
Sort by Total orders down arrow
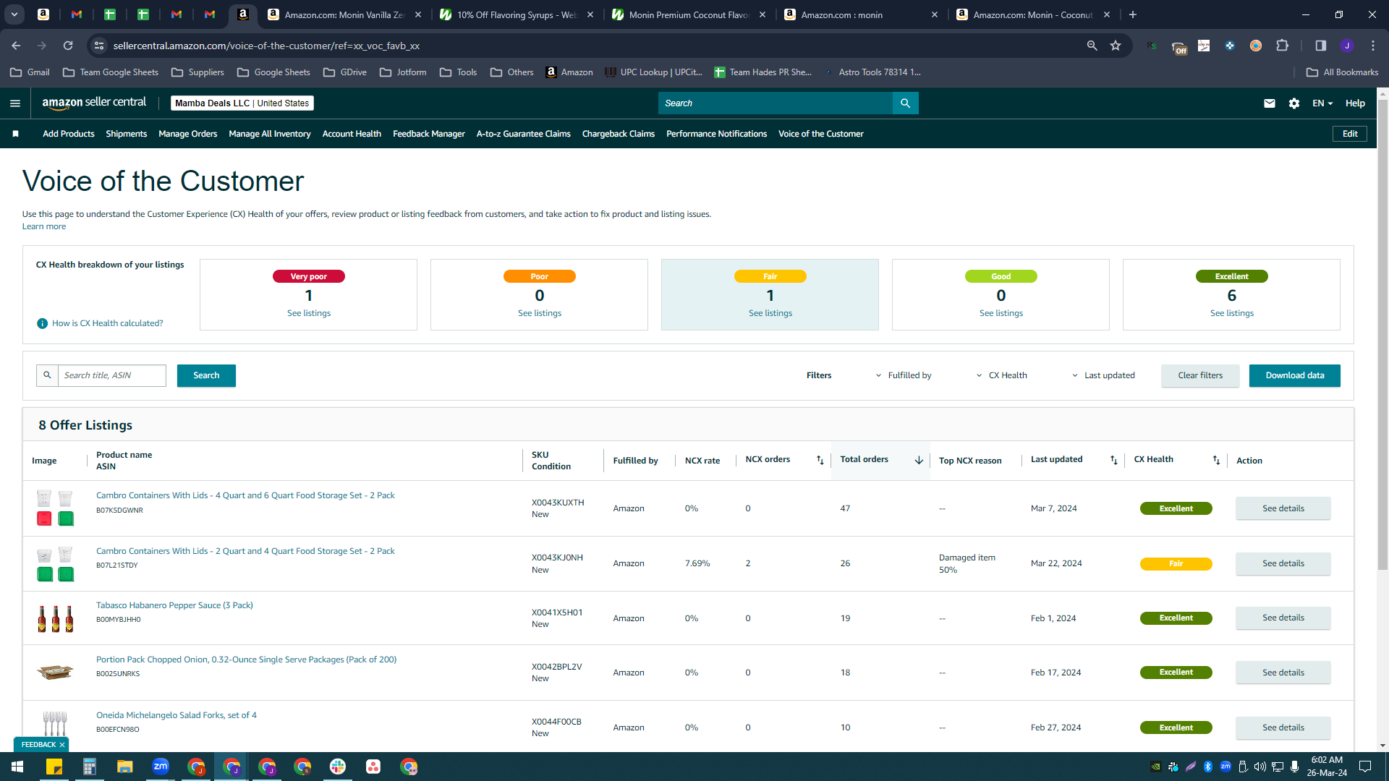[919, 460]
